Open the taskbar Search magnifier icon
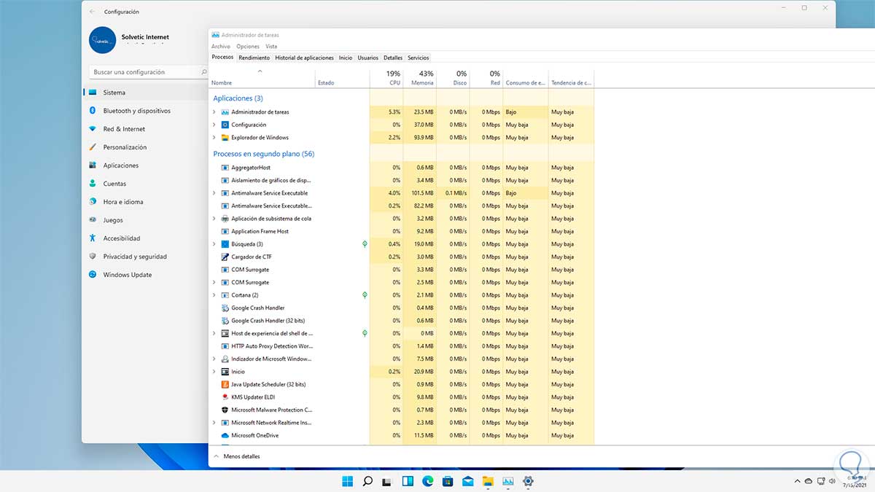Viewport: 875px width, 492px height. [368, 481]
